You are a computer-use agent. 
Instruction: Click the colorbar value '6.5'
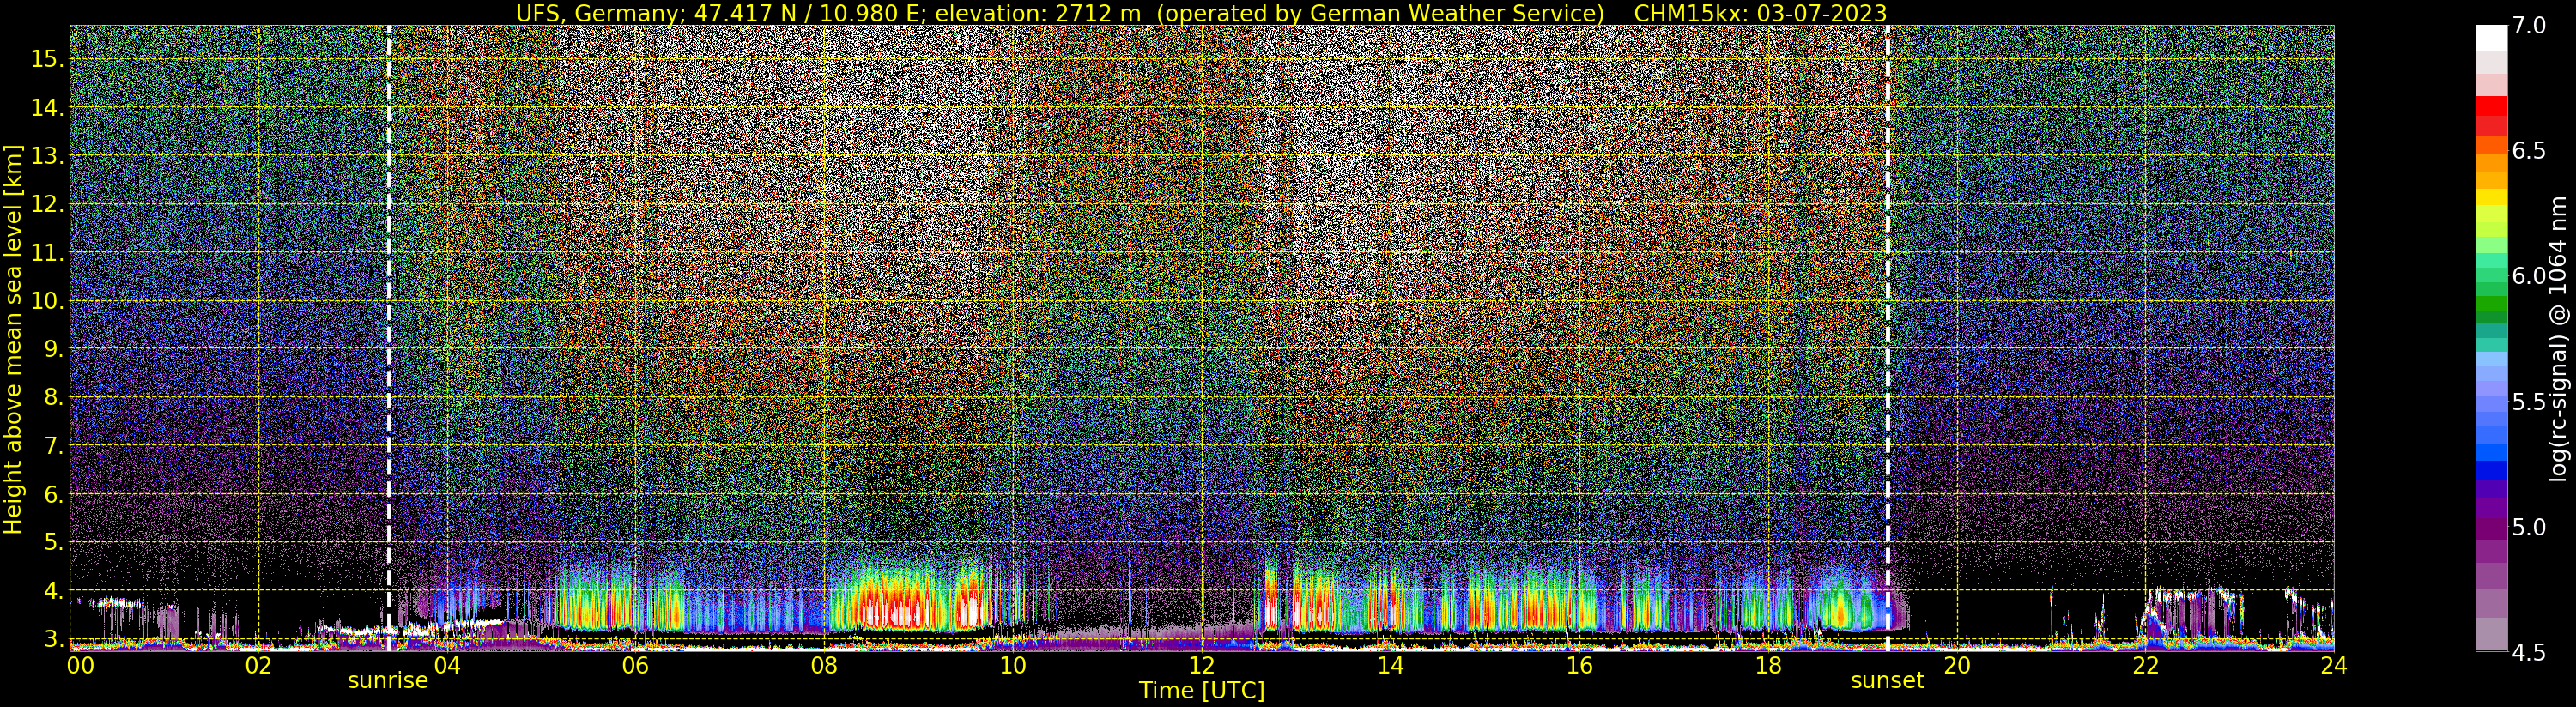coord(2528,151)
